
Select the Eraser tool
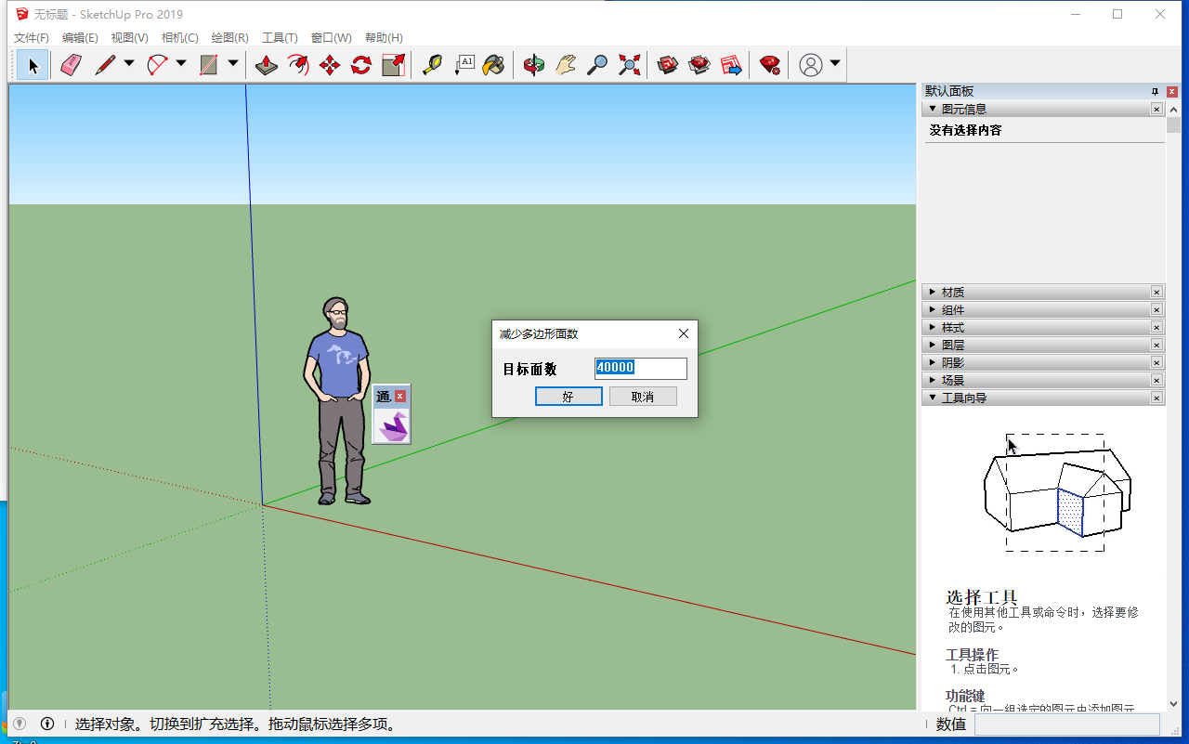(72, 65)
